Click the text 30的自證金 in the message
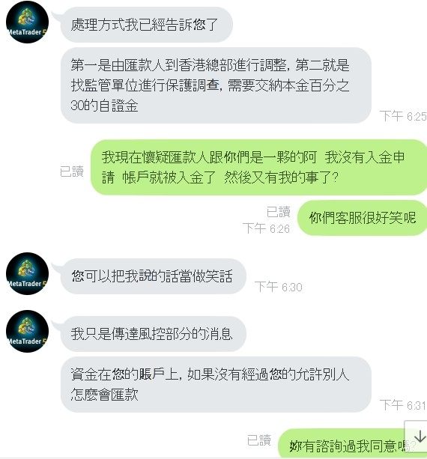This screenshot has width=427, height=459. click(x=104, y=106)
